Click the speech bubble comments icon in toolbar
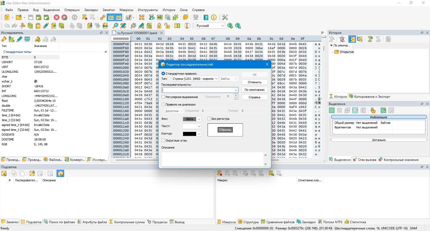Image resolution: width=430 pixels, height=231 pixels. point(185,17)
